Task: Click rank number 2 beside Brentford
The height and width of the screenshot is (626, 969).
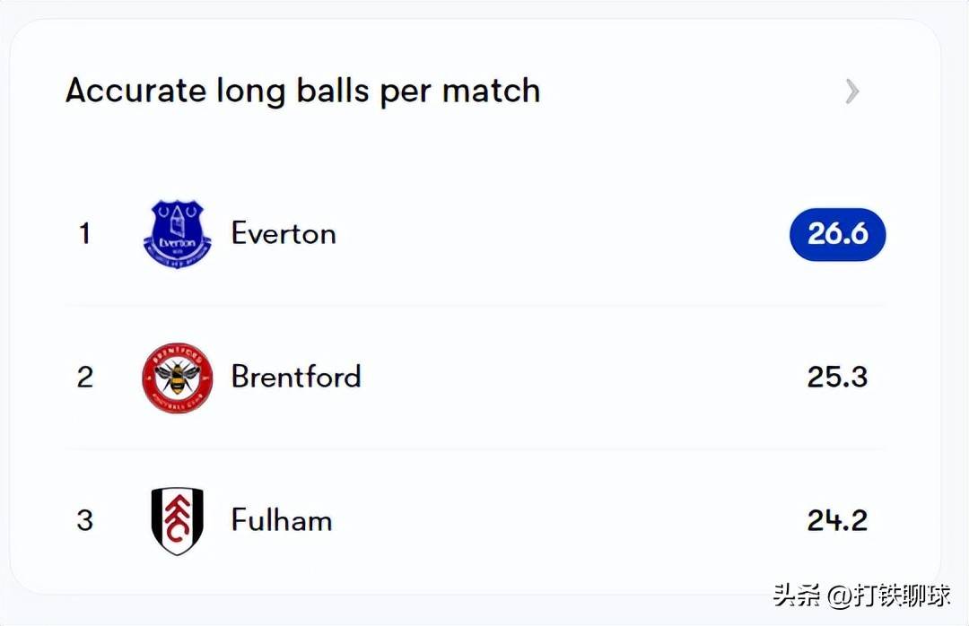Action: pyautogui.click(x=85, y=377)
